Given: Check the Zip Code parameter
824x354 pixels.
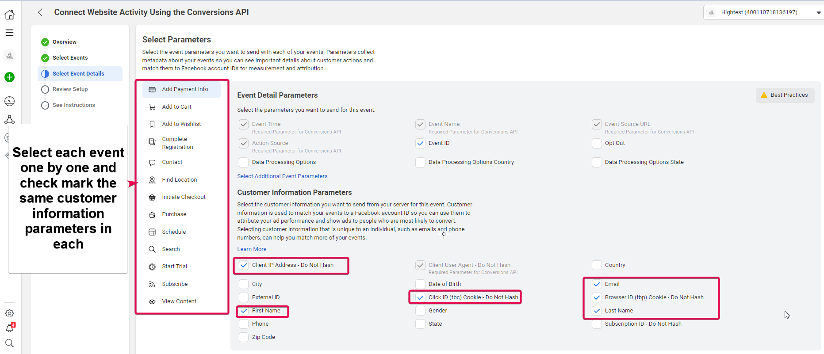Looking at the screenshot, I should point(244,337).
